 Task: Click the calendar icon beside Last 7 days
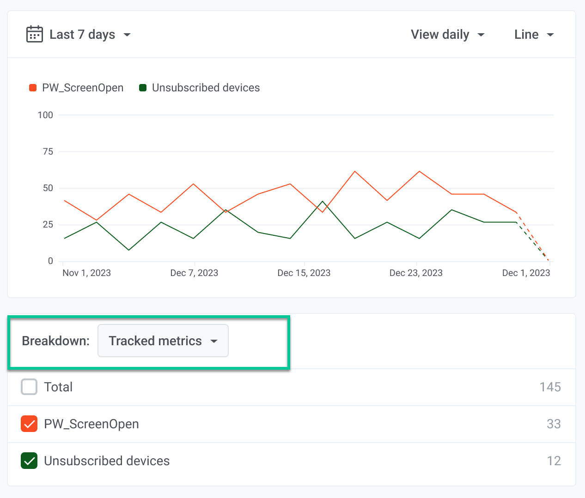click(35, 34)
